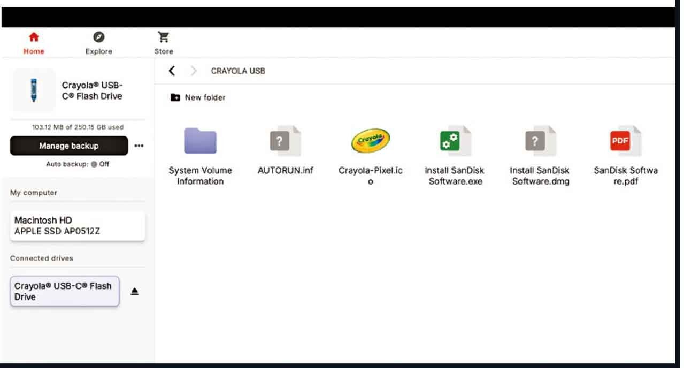The height and width of the screenshot is (373, 684).
Task: Open the Crayola-Pixel.ico file
Action: (371, 141)
